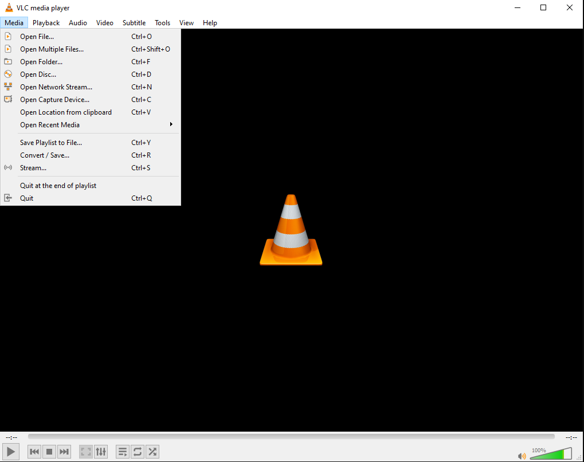Select Convert / Save... entry

91,155
